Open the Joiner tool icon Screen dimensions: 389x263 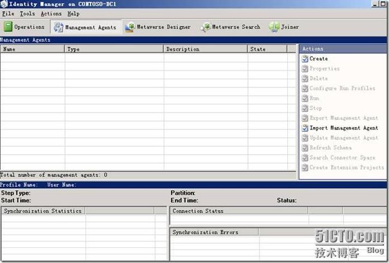tap(274, 27)
